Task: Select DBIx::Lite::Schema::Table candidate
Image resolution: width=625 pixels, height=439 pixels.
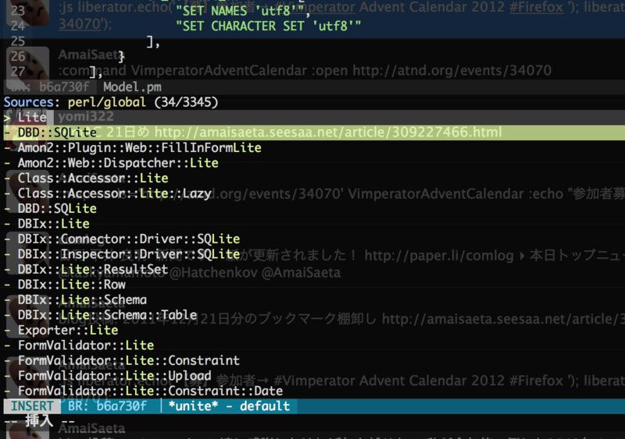Action: click(107, 315)
